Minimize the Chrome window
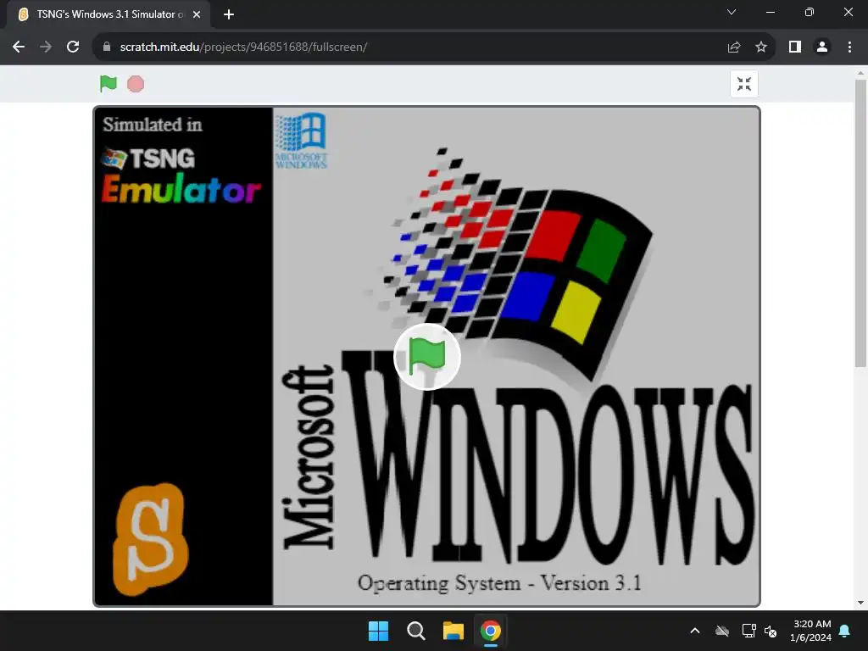The width and height of the screenshot is (868, 651). [770, 12]
